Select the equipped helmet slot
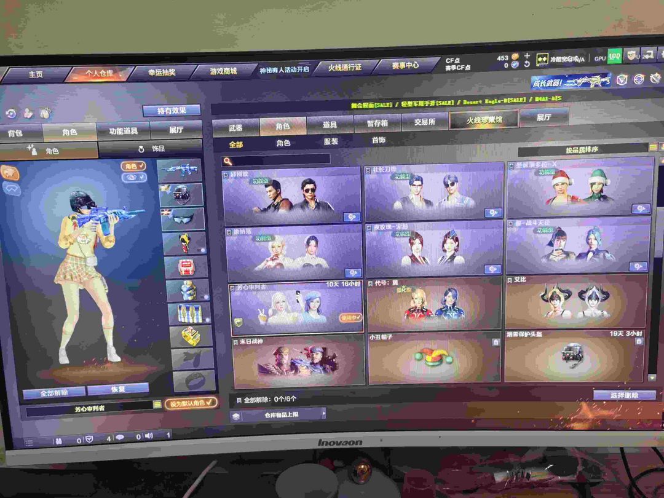 (x=181, y=196)
